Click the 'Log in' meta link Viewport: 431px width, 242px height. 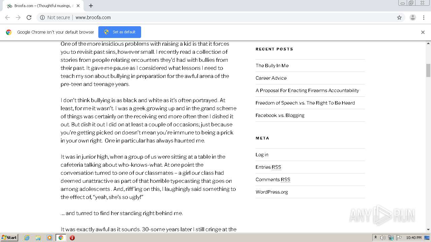[262, 155]
